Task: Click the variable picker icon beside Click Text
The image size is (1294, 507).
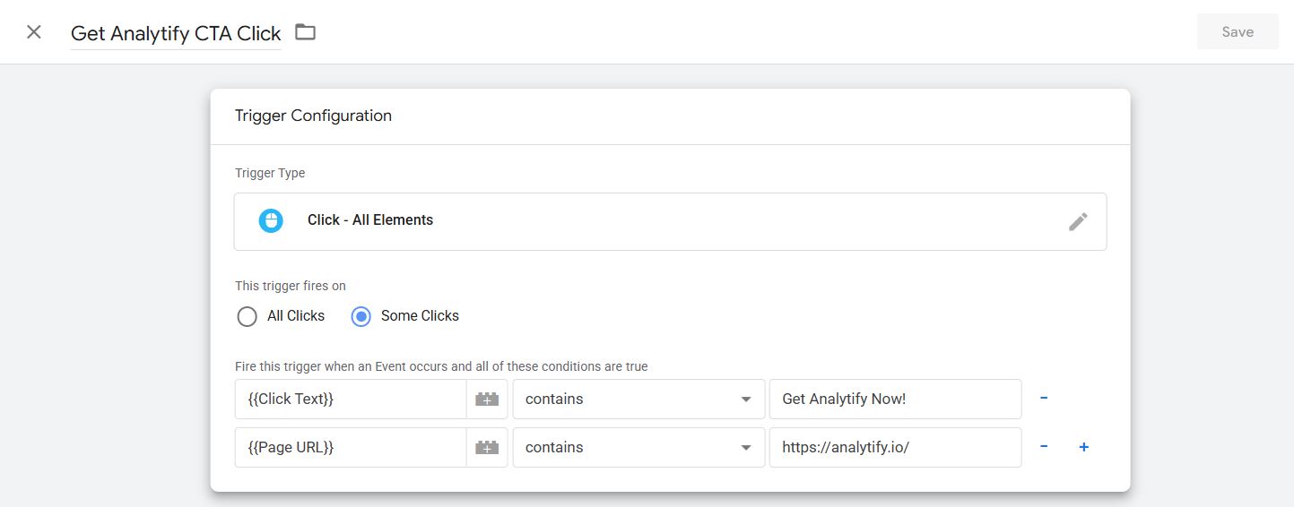Action: (x=487, y=400)
